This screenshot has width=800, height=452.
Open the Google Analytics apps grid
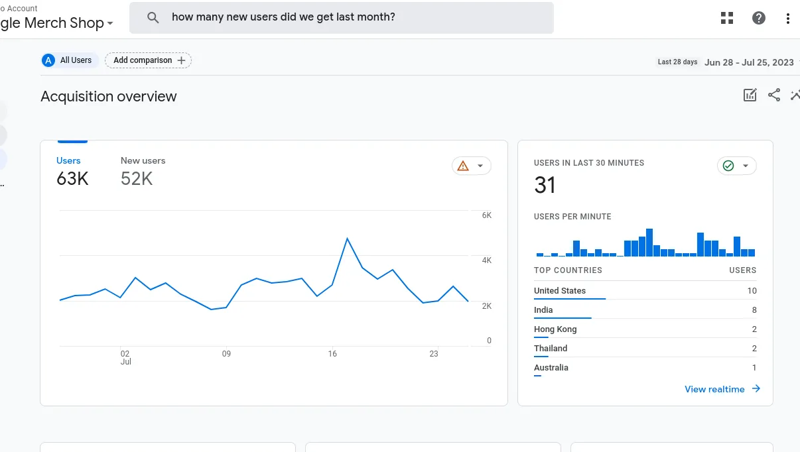tap(726, 18)
